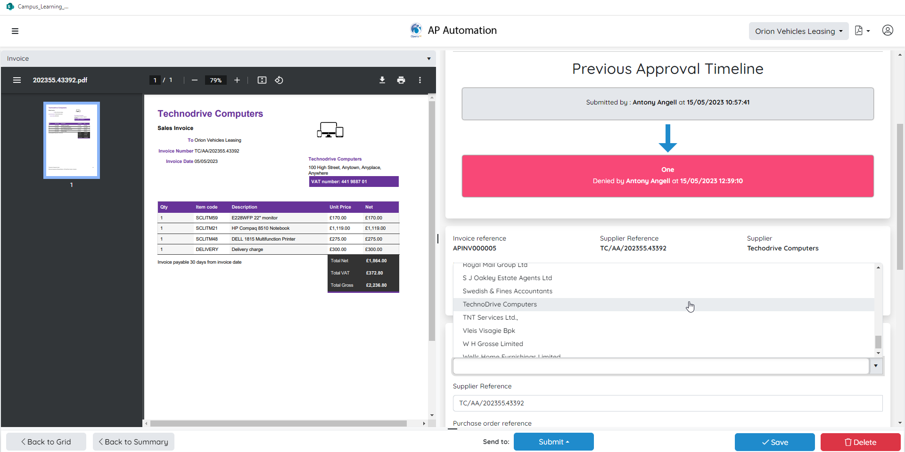Click the Submitted by Antony Angell timeline box
Image resolution: width=905 pixels, height=452 pixels.
click(x=667, y=104)
